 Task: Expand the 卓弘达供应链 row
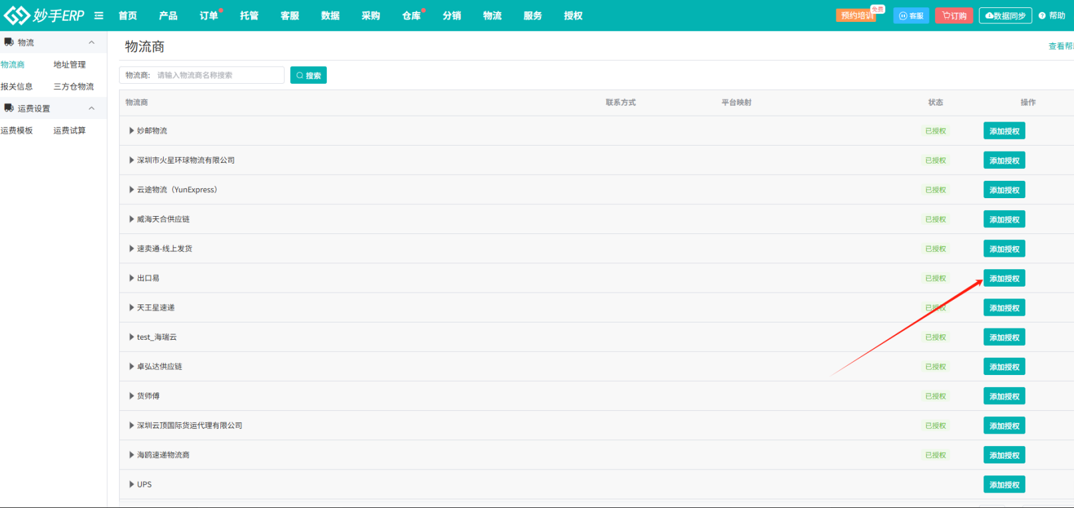(132, 366)
